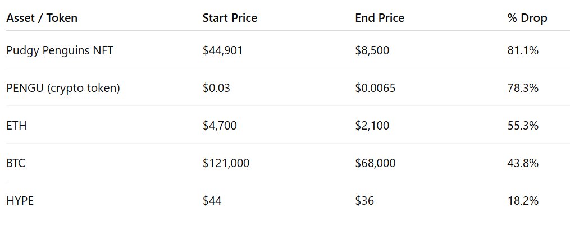Screen dimensions: 570x240
Task: Select the Pudgy Penguins NFT cell
Action: [60, 50]
